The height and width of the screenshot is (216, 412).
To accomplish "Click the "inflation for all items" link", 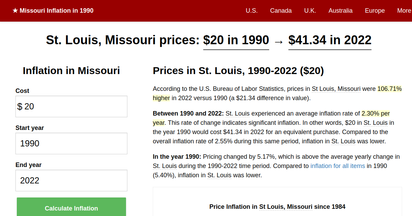I will [x=337, y=166].
